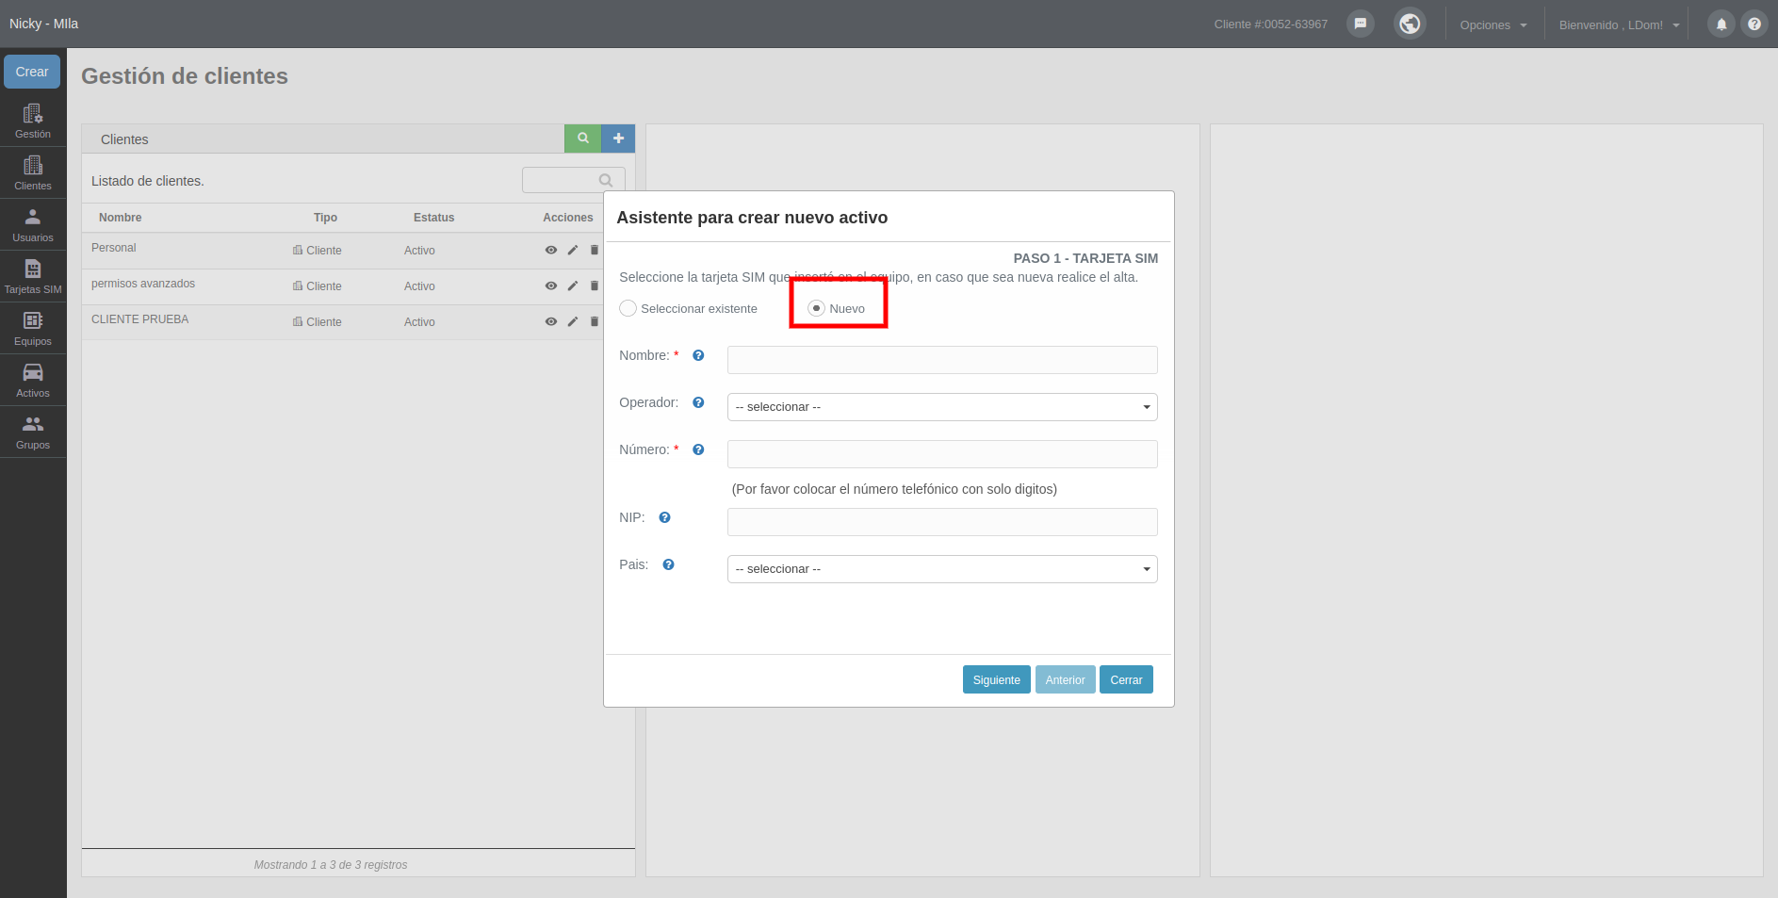
Task: Click the permisos avanzados client name
Action: [143, 284]
